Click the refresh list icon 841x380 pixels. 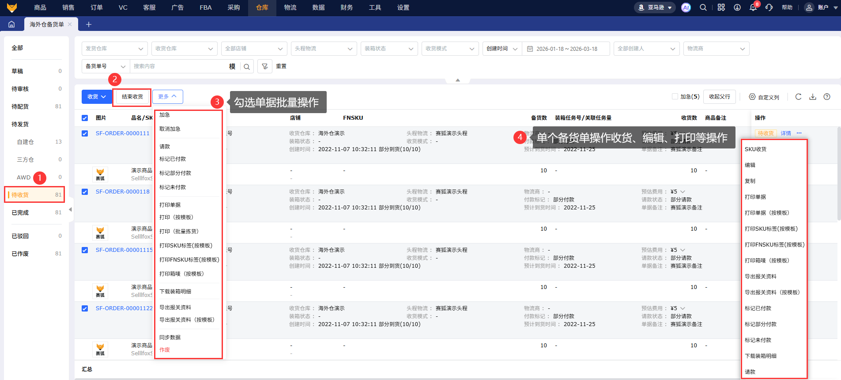click(798, 97)
